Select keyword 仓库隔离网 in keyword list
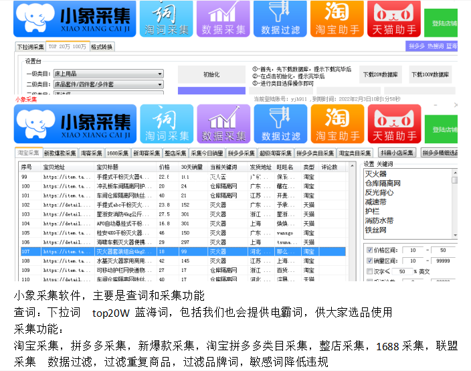The width and height of the screenshot is (471, 371). (383, 183)
